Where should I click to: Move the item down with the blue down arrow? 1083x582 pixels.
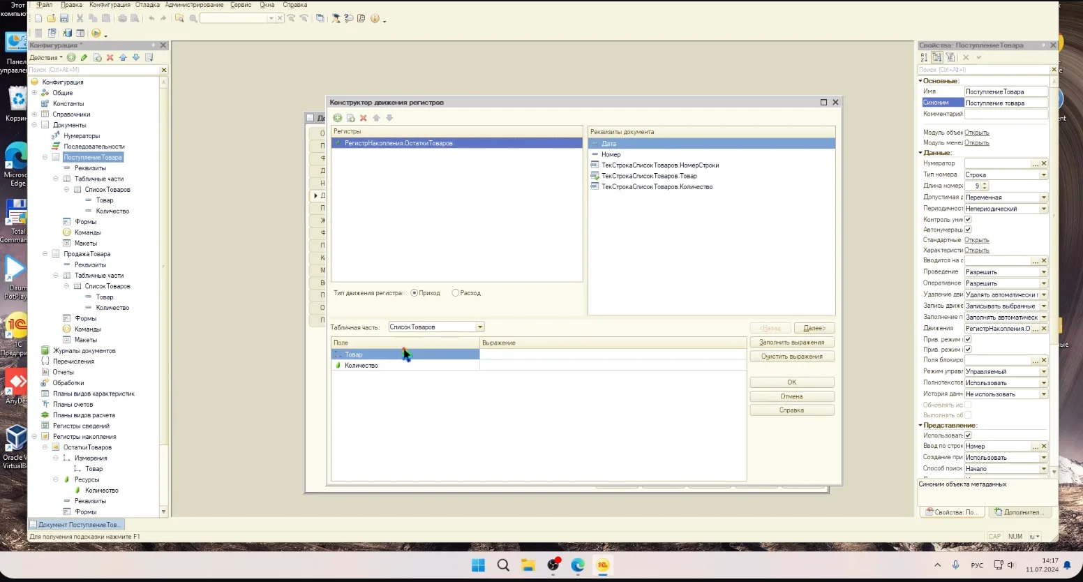[x=136, y=57]
